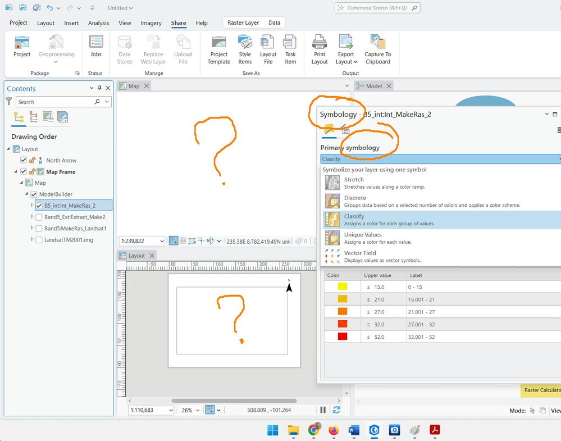Select Discrete symbology option
561x441 pixels.
point(441,201)
